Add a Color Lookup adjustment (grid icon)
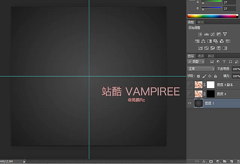 pyautogui.click(x=228, y=41)
